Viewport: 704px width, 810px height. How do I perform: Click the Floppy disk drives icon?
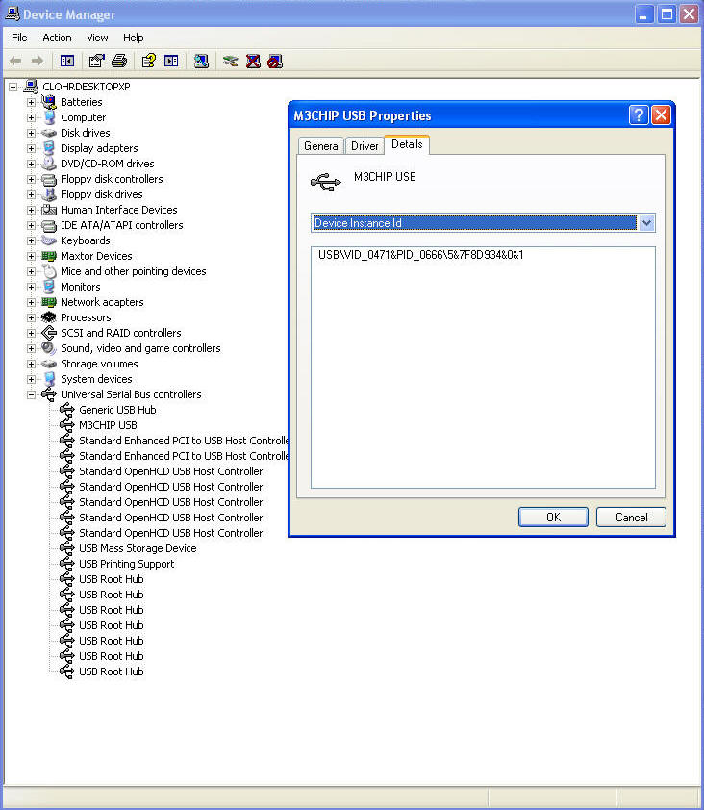(49, 194)
